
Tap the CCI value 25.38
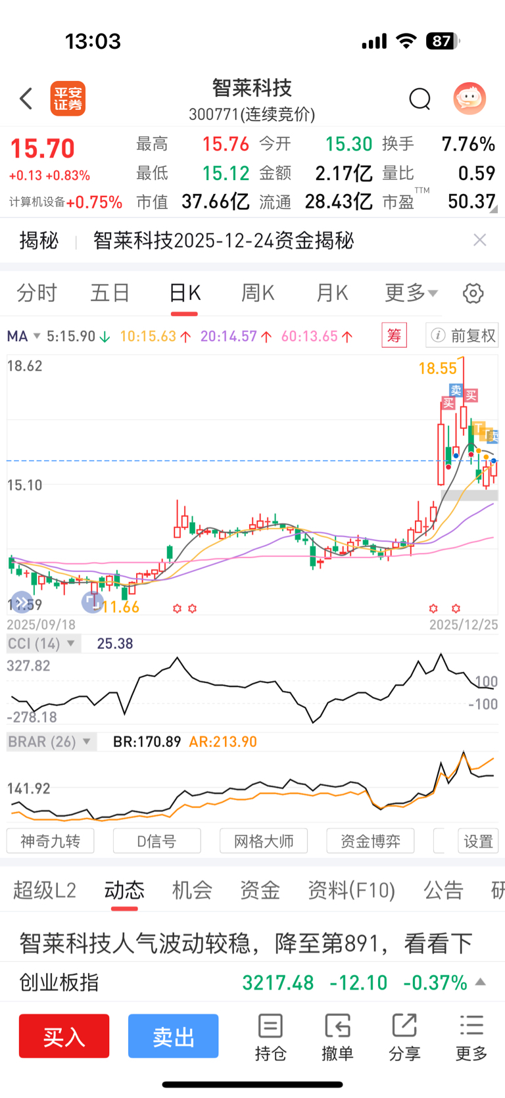click(x=115, y=643)
